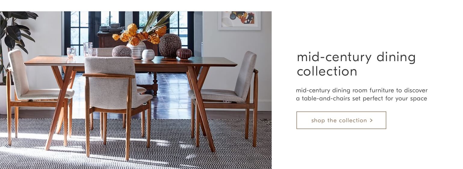Click the woven ball ornament on table
This screenshot has width=463, height=169.
tap(122, 51)
